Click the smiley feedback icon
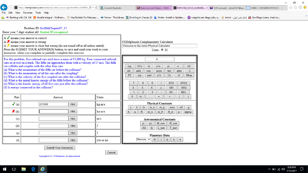This screenshot has width=308, height=173. 305,8
